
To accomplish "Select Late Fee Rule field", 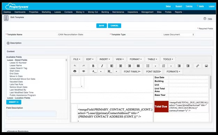I will point(16,84).
